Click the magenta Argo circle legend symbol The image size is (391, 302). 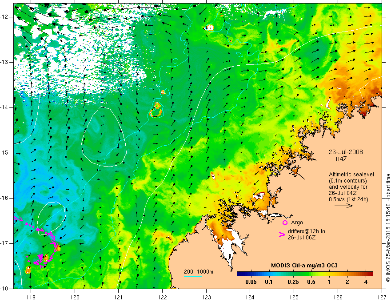pyautogui.click(x=285, y=223)
